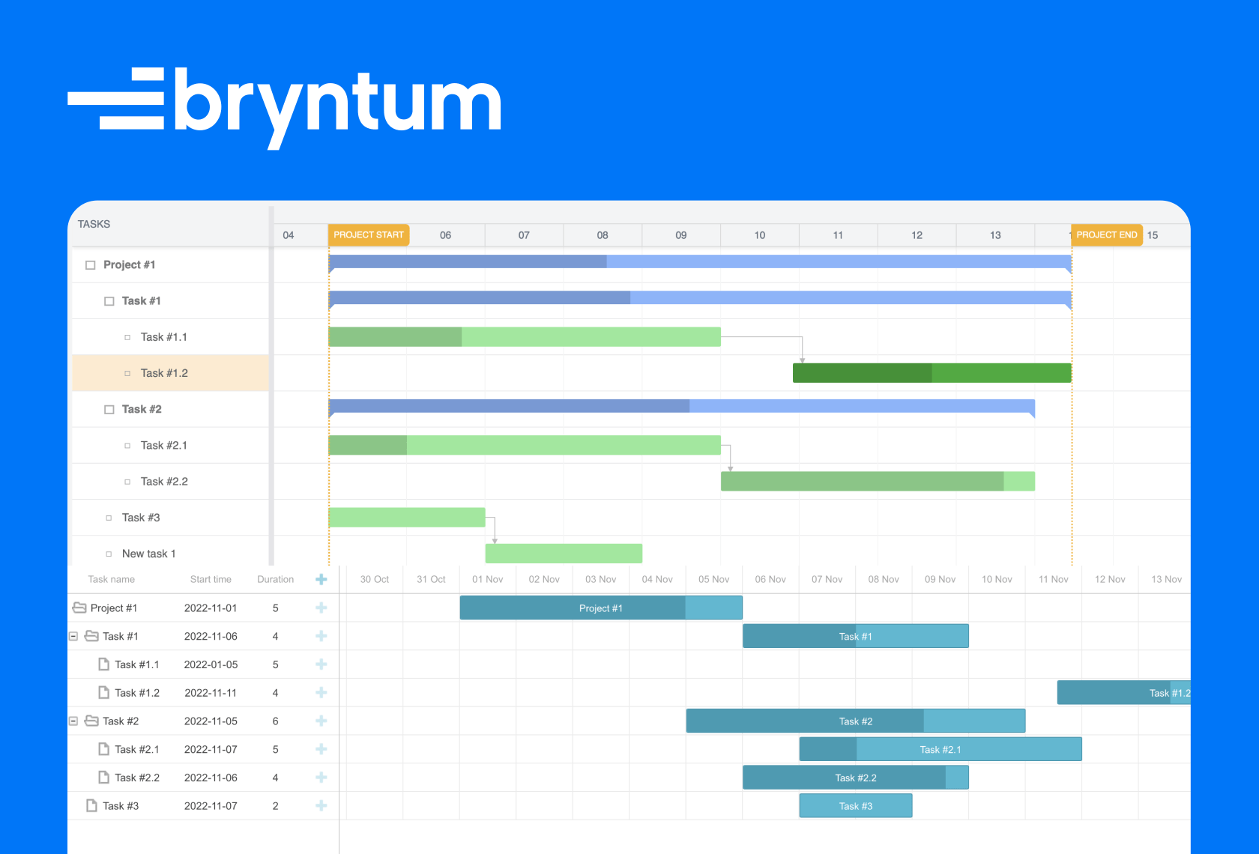Collapse the Task #2 group in the grid
The image size is (1259, 854).
point(73,721)
